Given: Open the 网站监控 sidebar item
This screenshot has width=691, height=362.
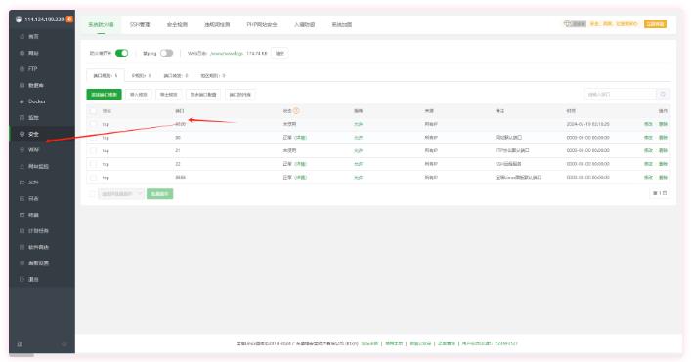Looking at the screenshot, I should point(42,166).
